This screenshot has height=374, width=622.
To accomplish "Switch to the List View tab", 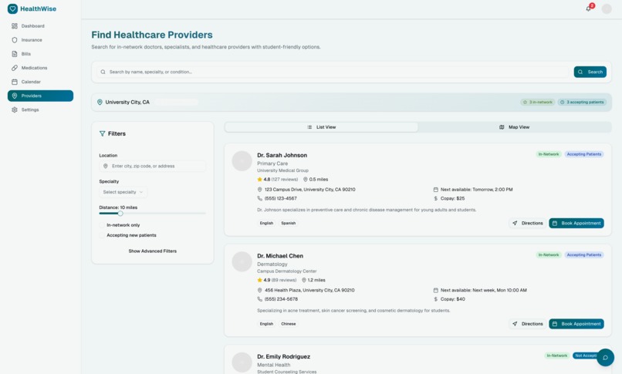I will [321, 127].
